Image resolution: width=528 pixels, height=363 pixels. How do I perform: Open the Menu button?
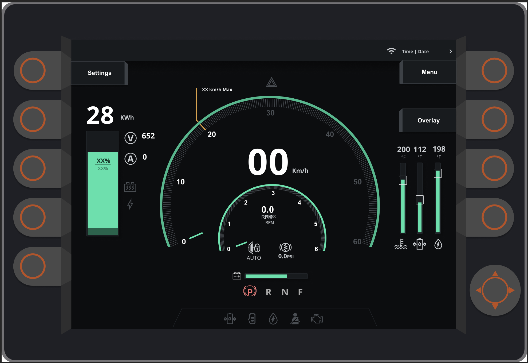429,72
